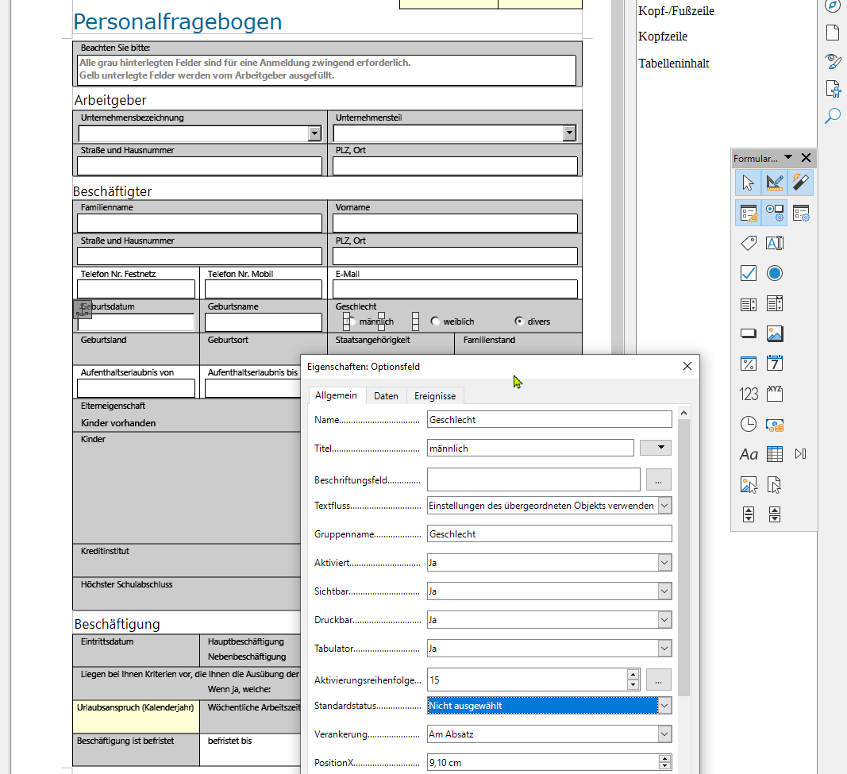Expand the Verankerung dropdown
Screen dimensions: 847x774
click(665, 734)
